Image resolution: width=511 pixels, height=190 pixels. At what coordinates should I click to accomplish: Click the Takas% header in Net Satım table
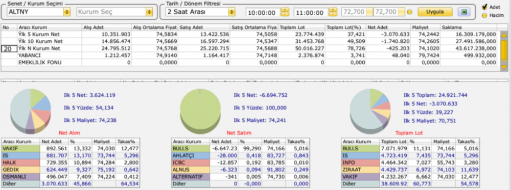[298, 142]
